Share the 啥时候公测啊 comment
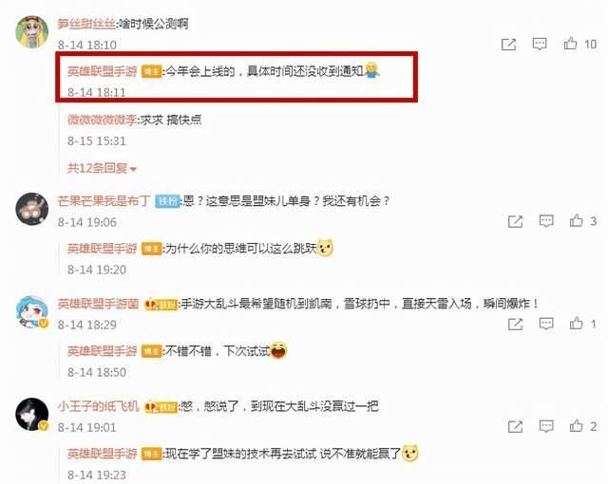This screenshot has width=608, height=484. [x=509, y=45]
